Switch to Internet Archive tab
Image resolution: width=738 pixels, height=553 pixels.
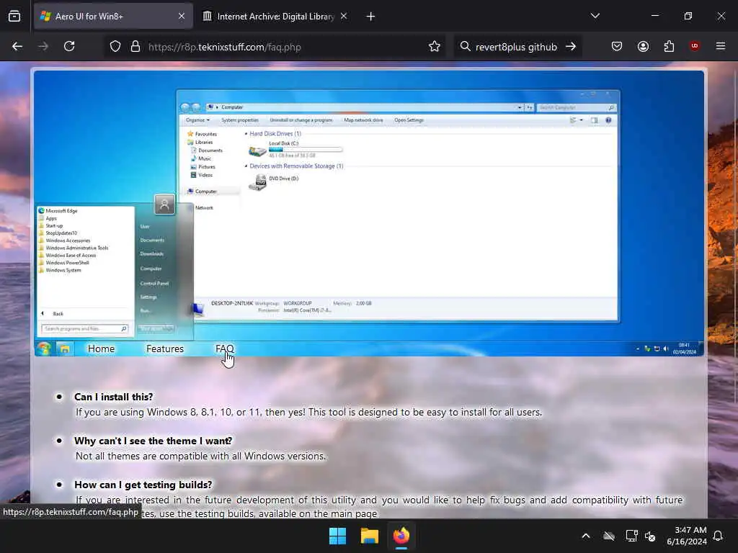pos(275,17)
